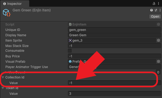Image resolution: width=162 pixels, height=98 pixels.
Task: Click the Inspector lock icon
Action: coord(154,3)
